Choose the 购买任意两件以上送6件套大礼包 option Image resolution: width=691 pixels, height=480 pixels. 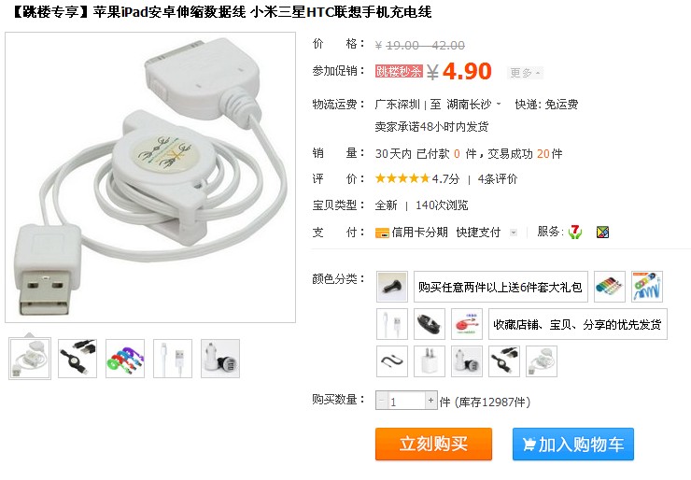tap(501, 287)
